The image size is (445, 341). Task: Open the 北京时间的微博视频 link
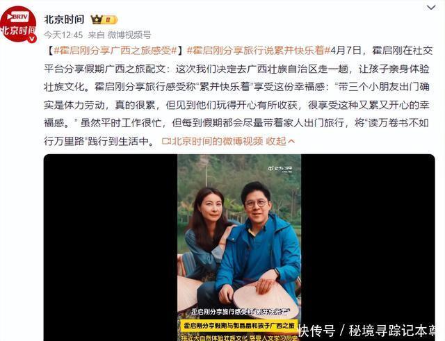pyautogui.click(x=217, y=141)
